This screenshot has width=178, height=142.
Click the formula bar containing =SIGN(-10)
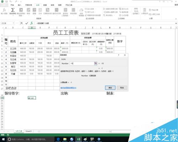click(x=104, y=23)
